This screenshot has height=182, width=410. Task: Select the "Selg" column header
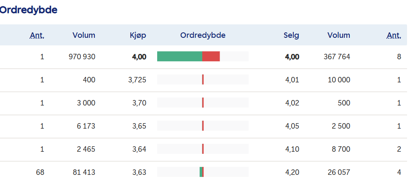click(291, 35)
